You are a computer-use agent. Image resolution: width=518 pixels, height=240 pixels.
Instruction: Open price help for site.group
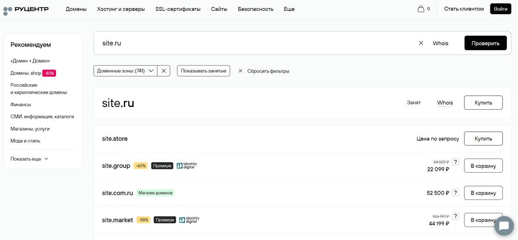pyautogui.click(x=455, y=162)
